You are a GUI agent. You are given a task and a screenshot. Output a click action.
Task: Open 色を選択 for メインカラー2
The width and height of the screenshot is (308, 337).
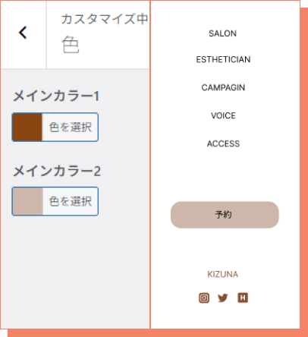click(71, 201)
